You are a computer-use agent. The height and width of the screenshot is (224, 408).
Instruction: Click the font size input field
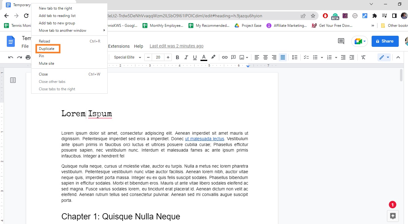[158, 57]
